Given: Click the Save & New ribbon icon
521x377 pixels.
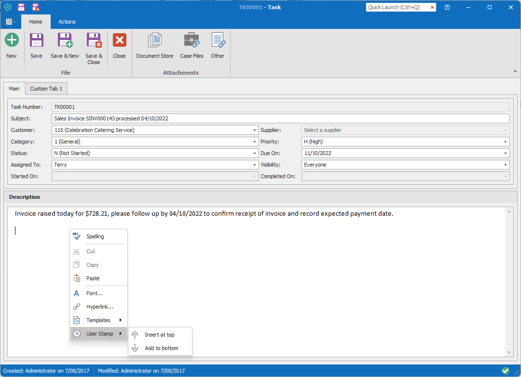Looking at the screenshot, I should [x=65, y=40].
